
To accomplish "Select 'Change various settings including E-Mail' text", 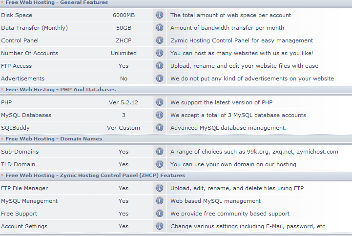I will click(248, 226).
